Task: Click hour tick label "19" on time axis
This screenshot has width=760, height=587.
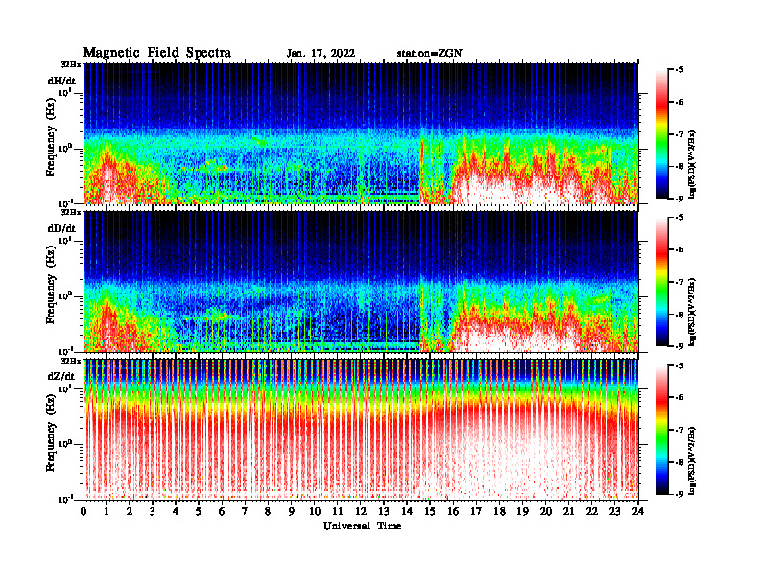Action: (x=522, y=512)
